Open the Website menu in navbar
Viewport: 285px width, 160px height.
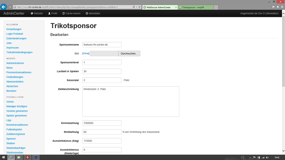coord(37,13)
